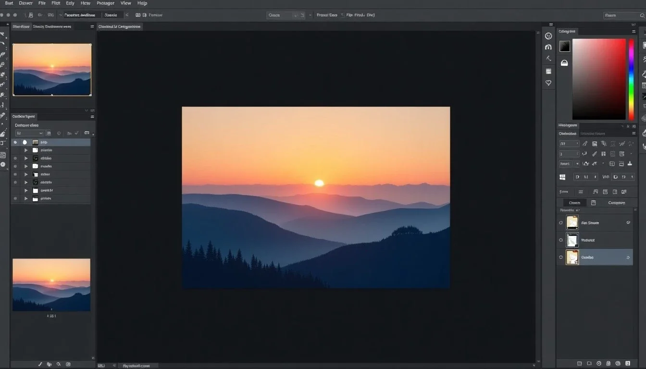Expand the fifth row in the left layer list
The image size is (646, 369).
[26, 174]
